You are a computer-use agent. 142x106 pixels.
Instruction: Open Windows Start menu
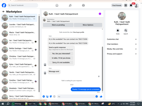(3, 104)
